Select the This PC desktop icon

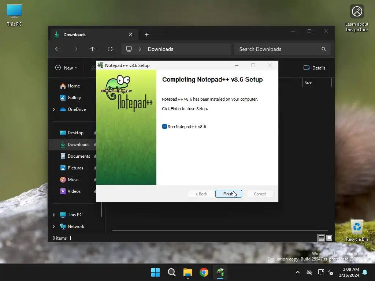point(14,15)
